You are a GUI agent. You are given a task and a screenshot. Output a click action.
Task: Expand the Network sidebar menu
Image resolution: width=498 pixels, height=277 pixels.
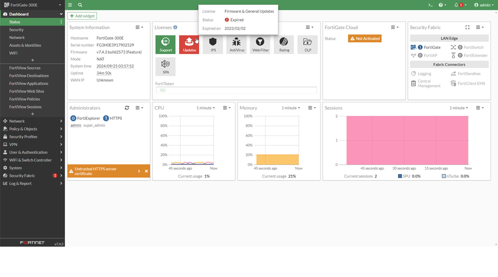[x=32, y=121]
